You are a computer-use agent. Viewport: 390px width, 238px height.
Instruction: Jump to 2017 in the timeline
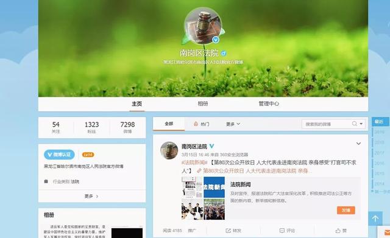380,153
